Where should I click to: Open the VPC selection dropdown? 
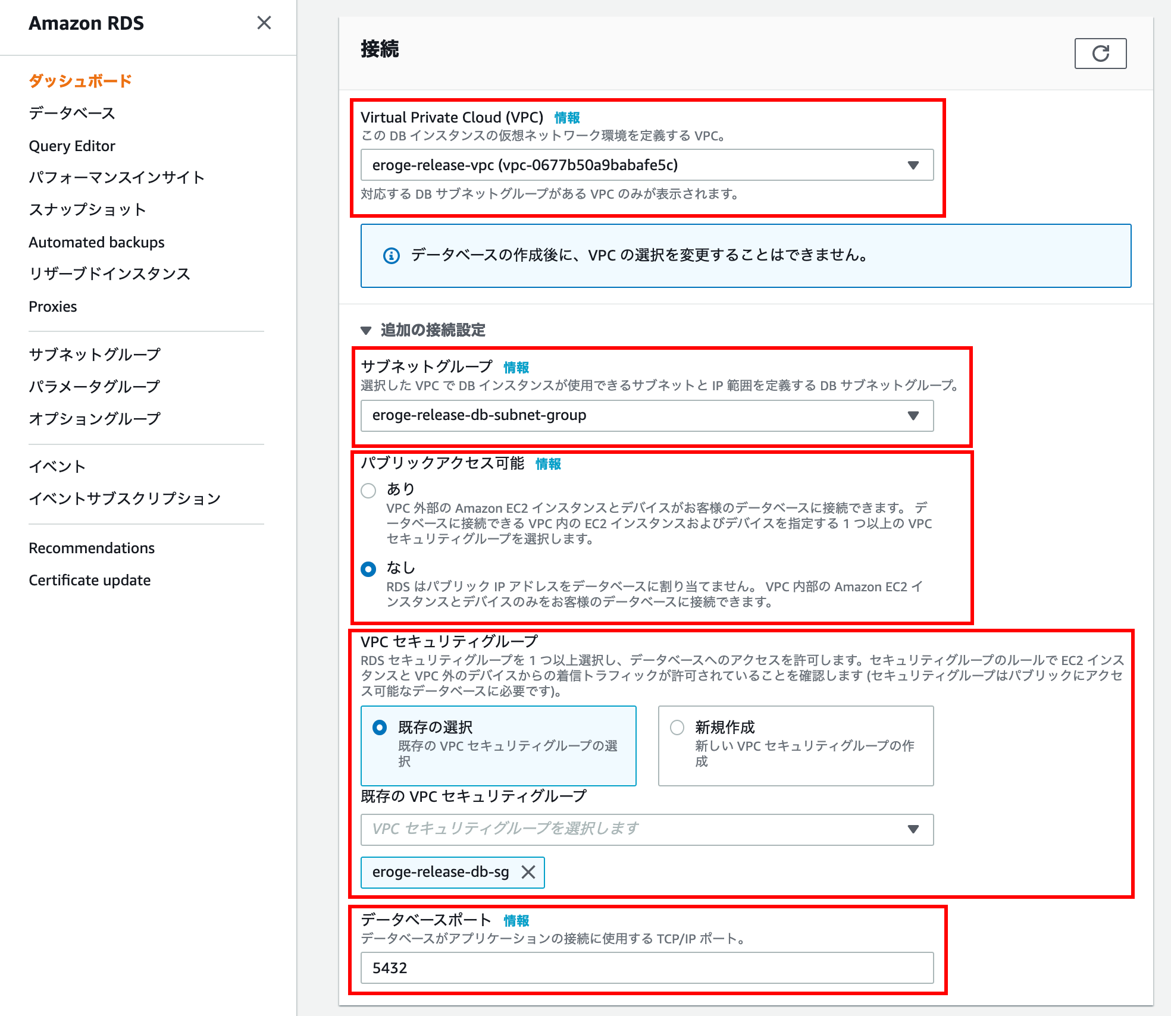click(x=646, y=165)
